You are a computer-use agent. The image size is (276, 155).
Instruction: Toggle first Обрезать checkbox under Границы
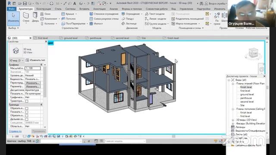coord(27,108)
